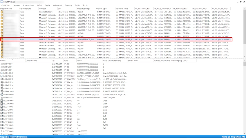The height and width of the screenshot is (138, 246).
Task: Open the Tools menu
Action: (85, 5)
